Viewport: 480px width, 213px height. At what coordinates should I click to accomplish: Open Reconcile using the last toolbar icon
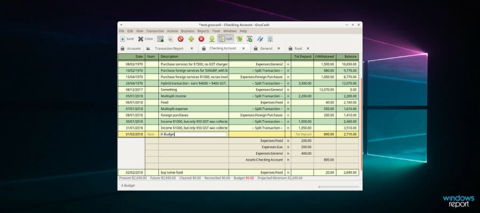pos(270,39)
